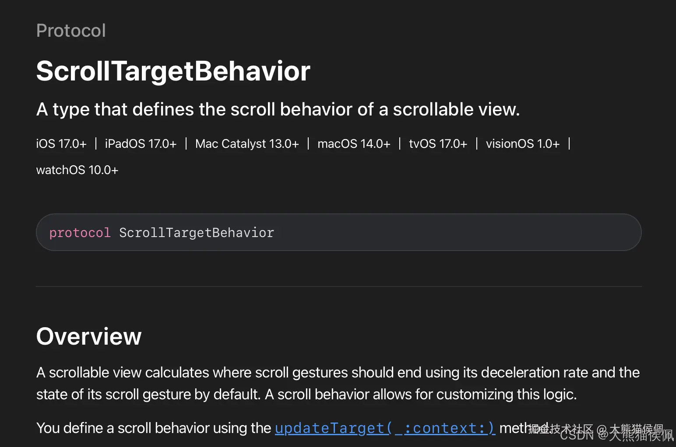Click the protocol declaration code box

[x=339, y=232]
